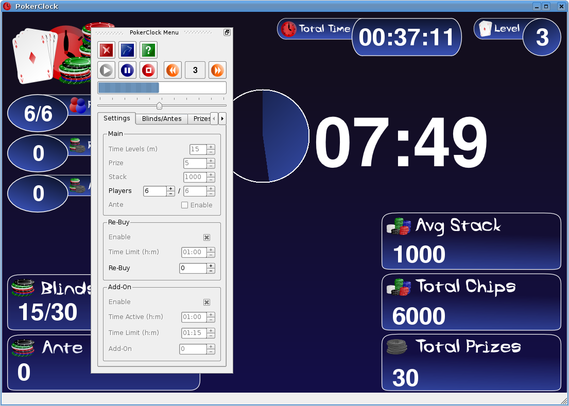Click the Re-Buy count field
569x406 pixels.
click(x=193, y=268)
